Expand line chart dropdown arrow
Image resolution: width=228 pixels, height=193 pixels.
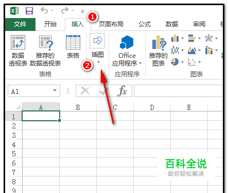coord(182,50)
